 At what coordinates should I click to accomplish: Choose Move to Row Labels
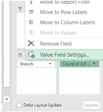coord(64,12)
